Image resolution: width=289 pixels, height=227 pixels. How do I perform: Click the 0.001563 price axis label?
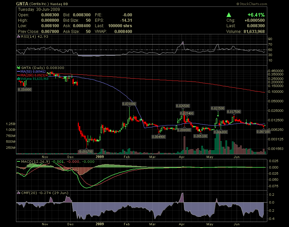tap(276, 149)
